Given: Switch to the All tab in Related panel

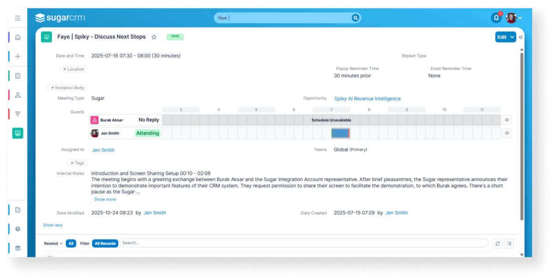Looking at the screenshot, I should (x=71, y=243).
